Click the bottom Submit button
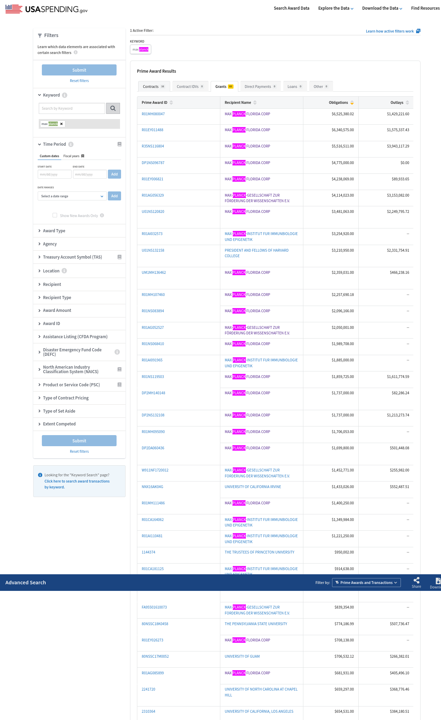Viewport: 441px width, 720px height. click(79, 441)
